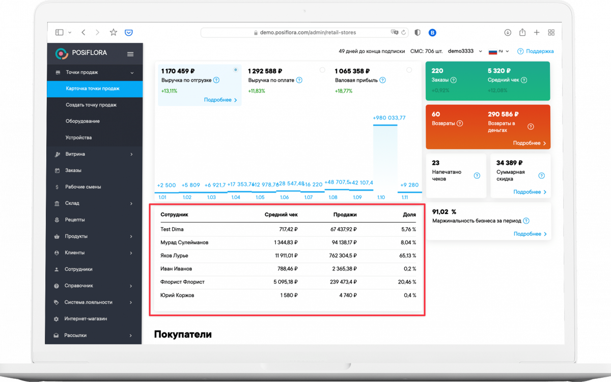
Task: Click the help icon next to Средний чек
Action: tap(524, 80)
